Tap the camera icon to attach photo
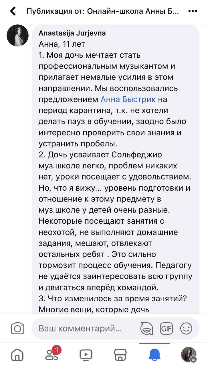This screenshot has height=367, width=206. pyautogui.click(x=17, y=328)
